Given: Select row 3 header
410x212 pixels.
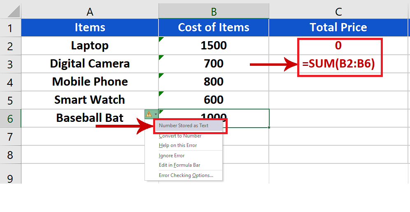Looking at the screenshot, I should pos(10,64).
